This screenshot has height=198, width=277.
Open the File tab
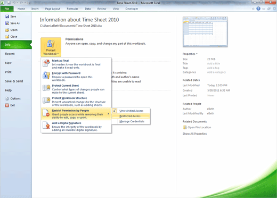point(7,9)
